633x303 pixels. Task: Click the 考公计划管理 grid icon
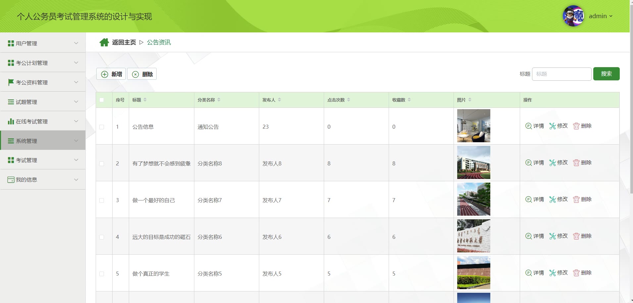coord(11,63)
